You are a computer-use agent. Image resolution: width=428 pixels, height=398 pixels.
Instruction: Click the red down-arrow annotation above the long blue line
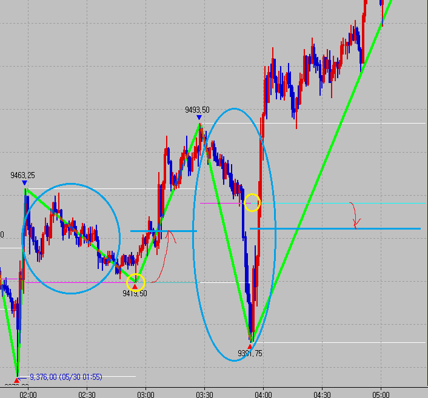click(355, 216)
